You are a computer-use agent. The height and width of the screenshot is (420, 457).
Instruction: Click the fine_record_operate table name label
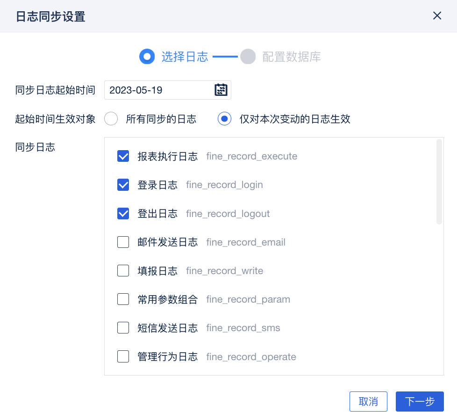click(x=251, y=357)
